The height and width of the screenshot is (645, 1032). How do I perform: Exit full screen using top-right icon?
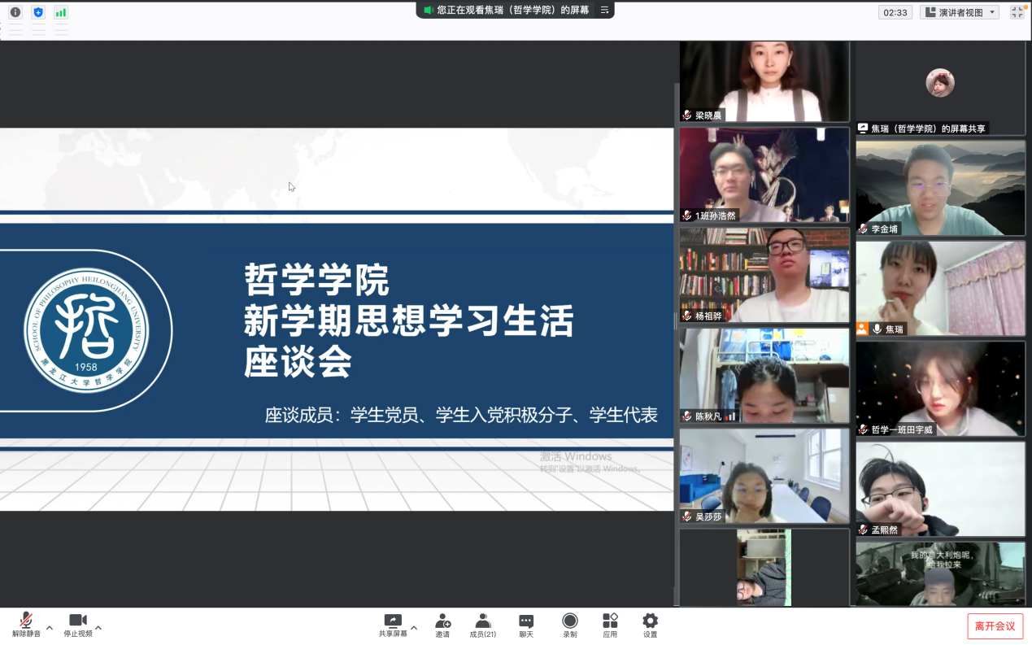coord(1017,12)
